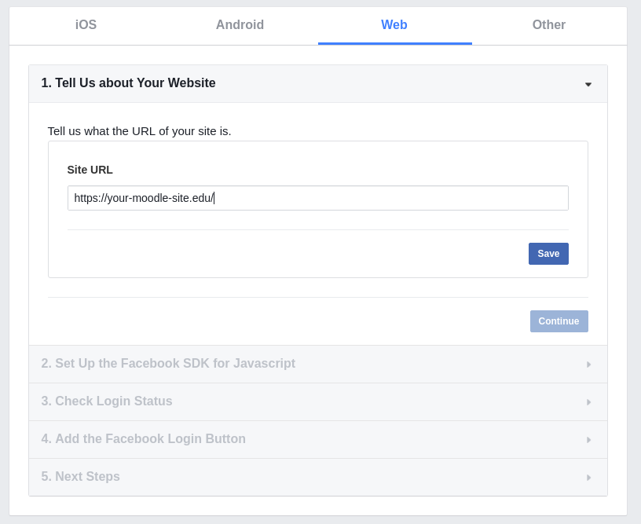Click the 'Tell us what the URL' instruction text
Screen dimensions: 641x524
pyautogui.click(x=140, y=131)
